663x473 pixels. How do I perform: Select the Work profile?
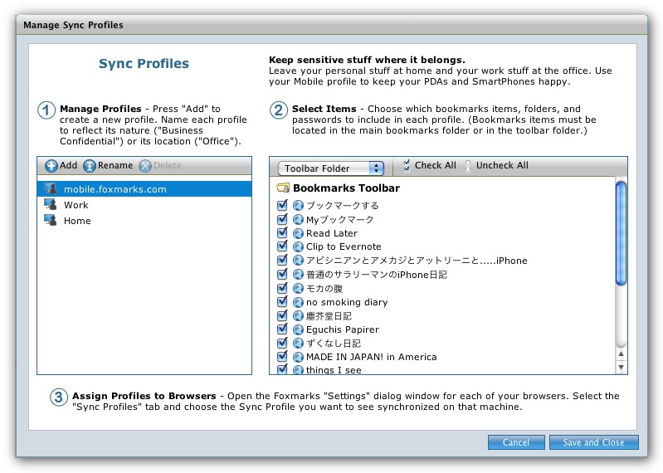(144, 205)
